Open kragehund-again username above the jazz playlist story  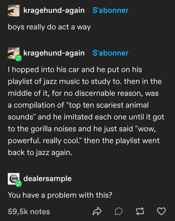pos(54,53)
